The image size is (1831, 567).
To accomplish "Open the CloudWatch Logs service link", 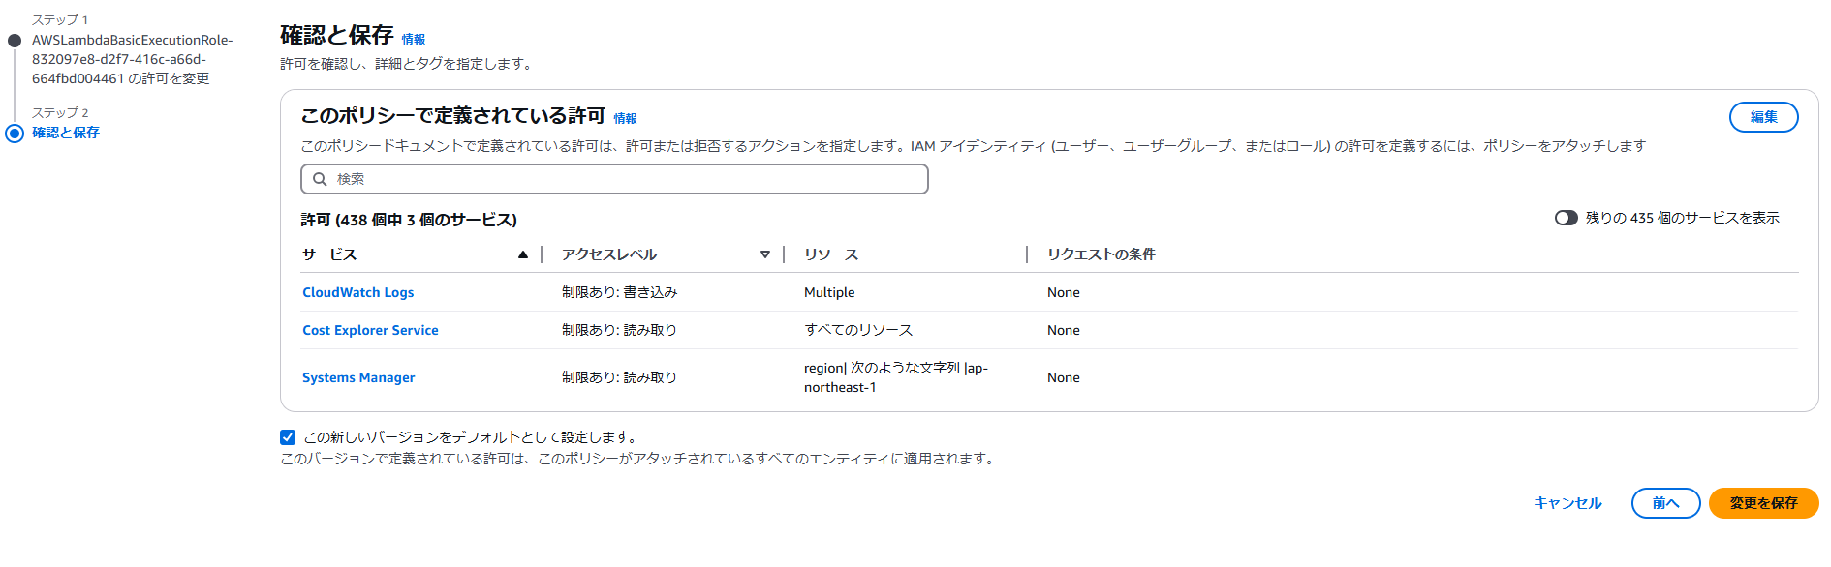I will tap(357, 292).
